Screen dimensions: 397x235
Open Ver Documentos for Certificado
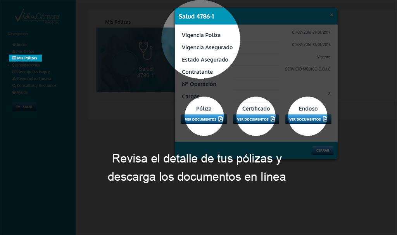point(256,119)
